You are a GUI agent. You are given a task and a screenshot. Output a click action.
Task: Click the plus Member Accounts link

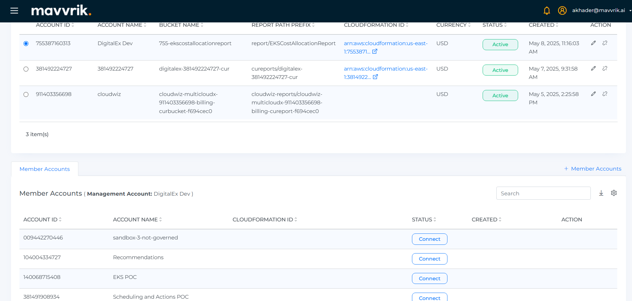point(592,169)
